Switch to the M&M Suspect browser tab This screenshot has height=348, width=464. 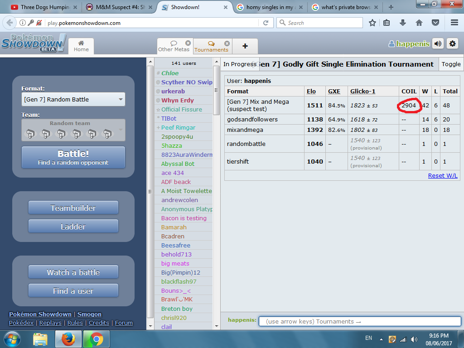pyautogui.click(x=120, y=7)
